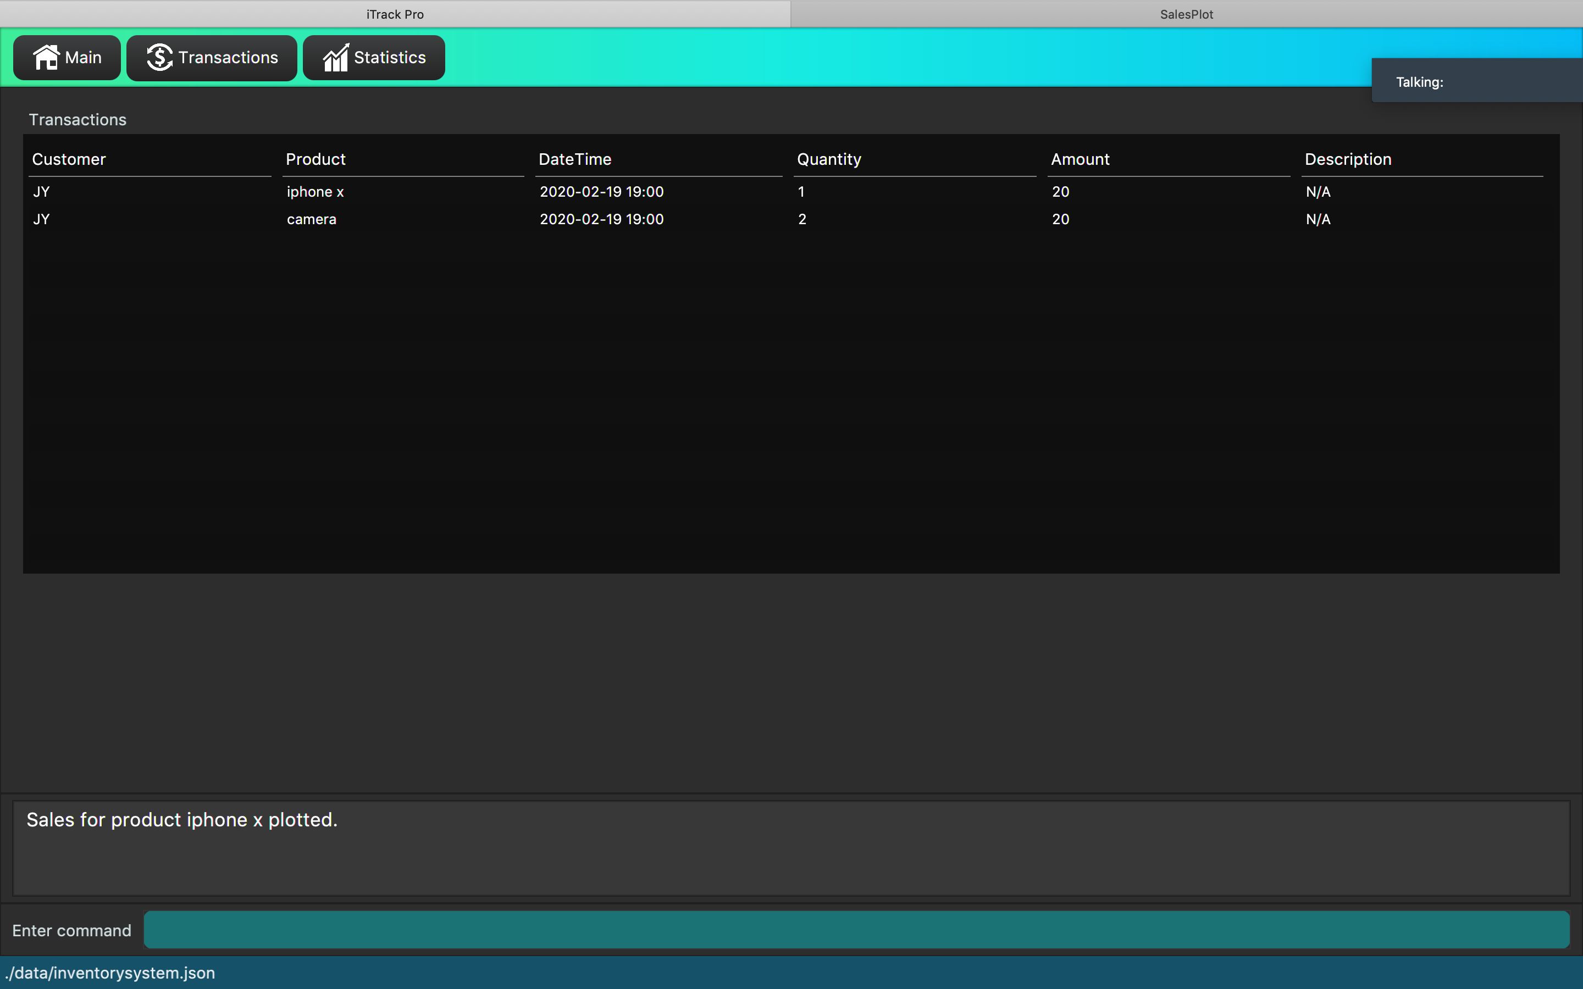Screen dimensions: 1583x989
Task: Switch to the iTrack Pro window tab
Action: click(x=395, y=14)
